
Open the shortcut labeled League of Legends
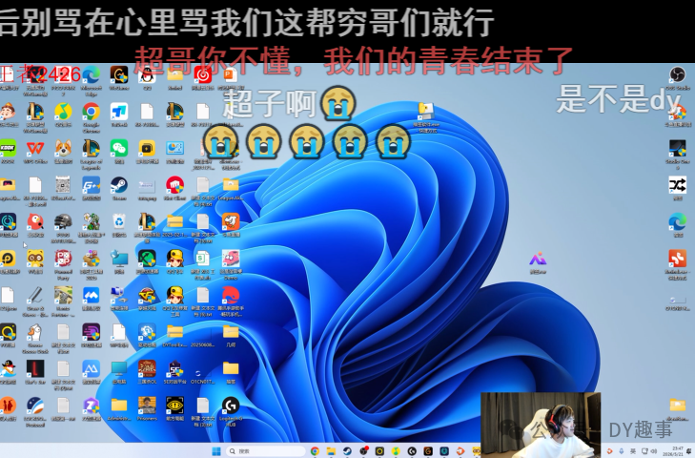click(92, 155)
